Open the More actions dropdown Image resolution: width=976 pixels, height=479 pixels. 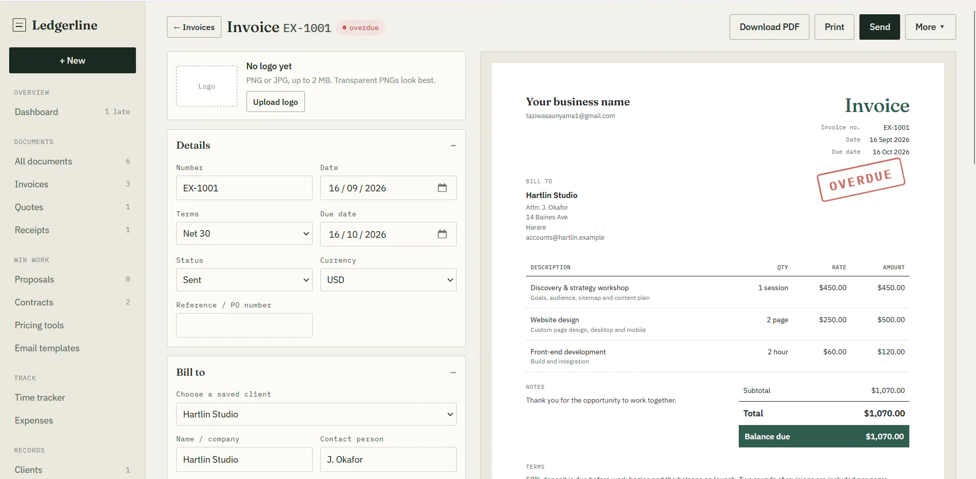click(x=930, y=27)
